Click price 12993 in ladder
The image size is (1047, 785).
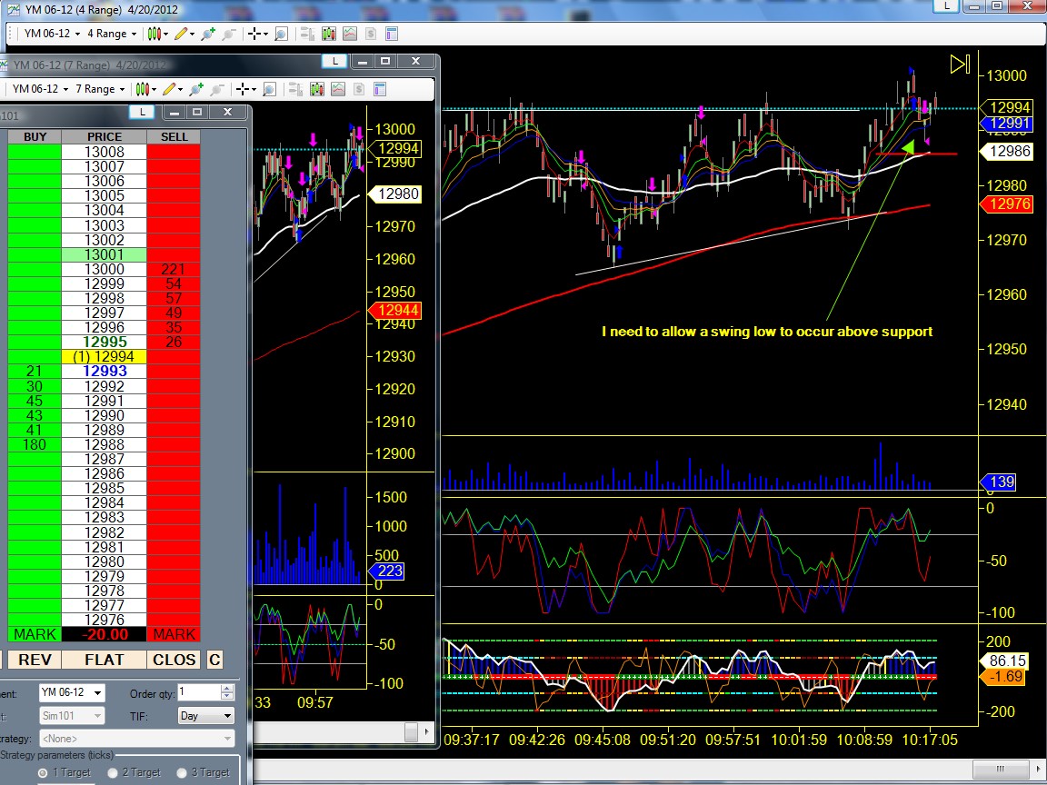[105, 371]
